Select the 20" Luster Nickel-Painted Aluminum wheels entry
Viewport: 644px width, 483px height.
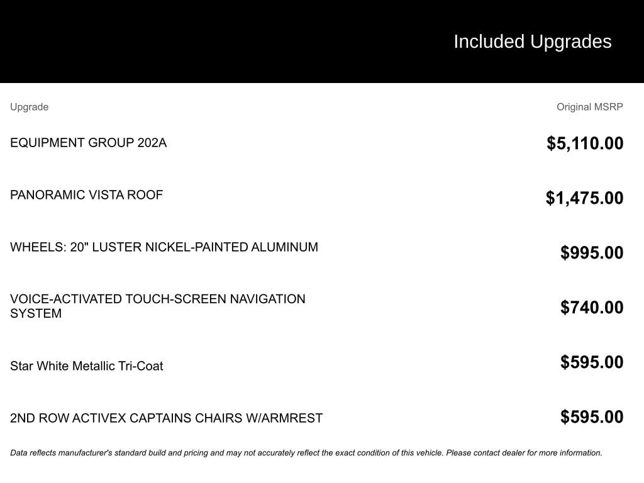point(164,247)
